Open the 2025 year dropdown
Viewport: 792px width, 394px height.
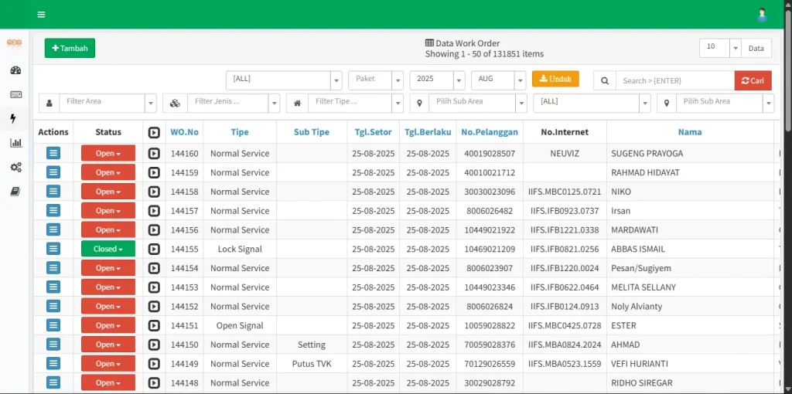click(438, 80)
